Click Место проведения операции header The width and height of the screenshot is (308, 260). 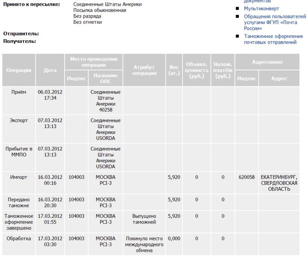[x=94, y=62]
